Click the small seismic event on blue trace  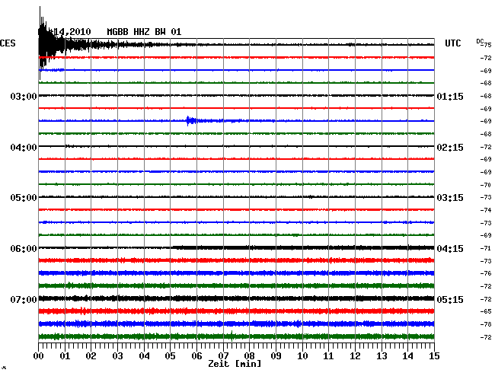[190, 120]
